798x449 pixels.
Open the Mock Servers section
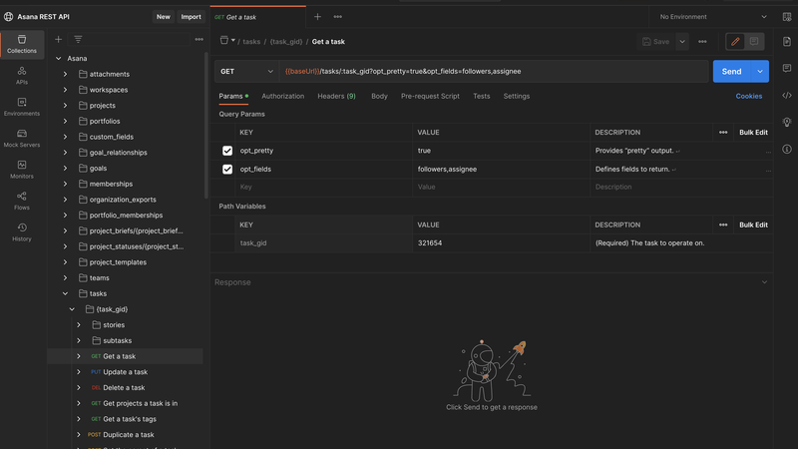point(22,139)
